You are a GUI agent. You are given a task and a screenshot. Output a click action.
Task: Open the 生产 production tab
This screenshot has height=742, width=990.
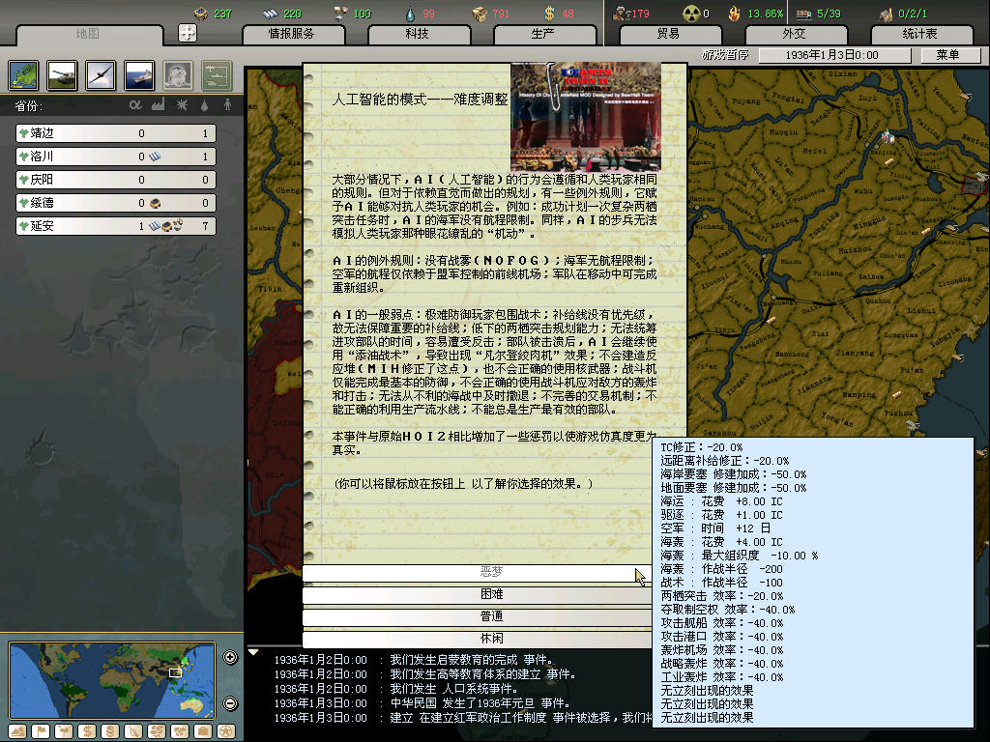pos(543,34)
